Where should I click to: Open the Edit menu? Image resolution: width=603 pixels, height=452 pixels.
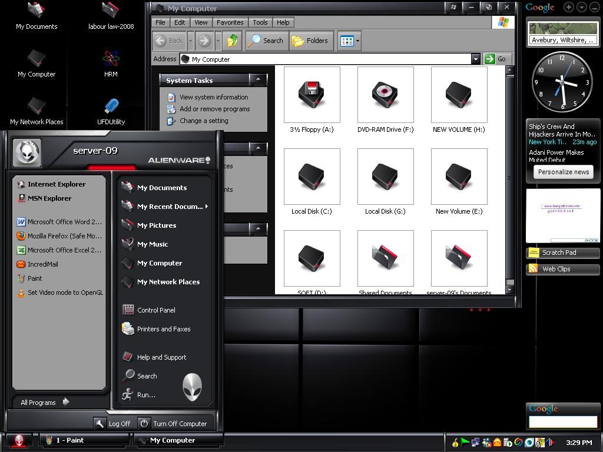tap(179, 22)
